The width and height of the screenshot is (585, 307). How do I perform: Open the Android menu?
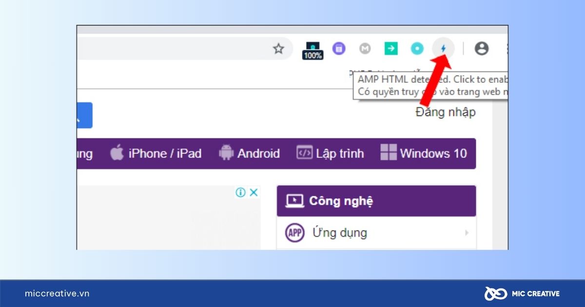click(x=250, y=153)
